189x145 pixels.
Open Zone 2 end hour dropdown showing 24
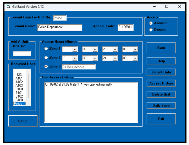[x=115, y=58]
